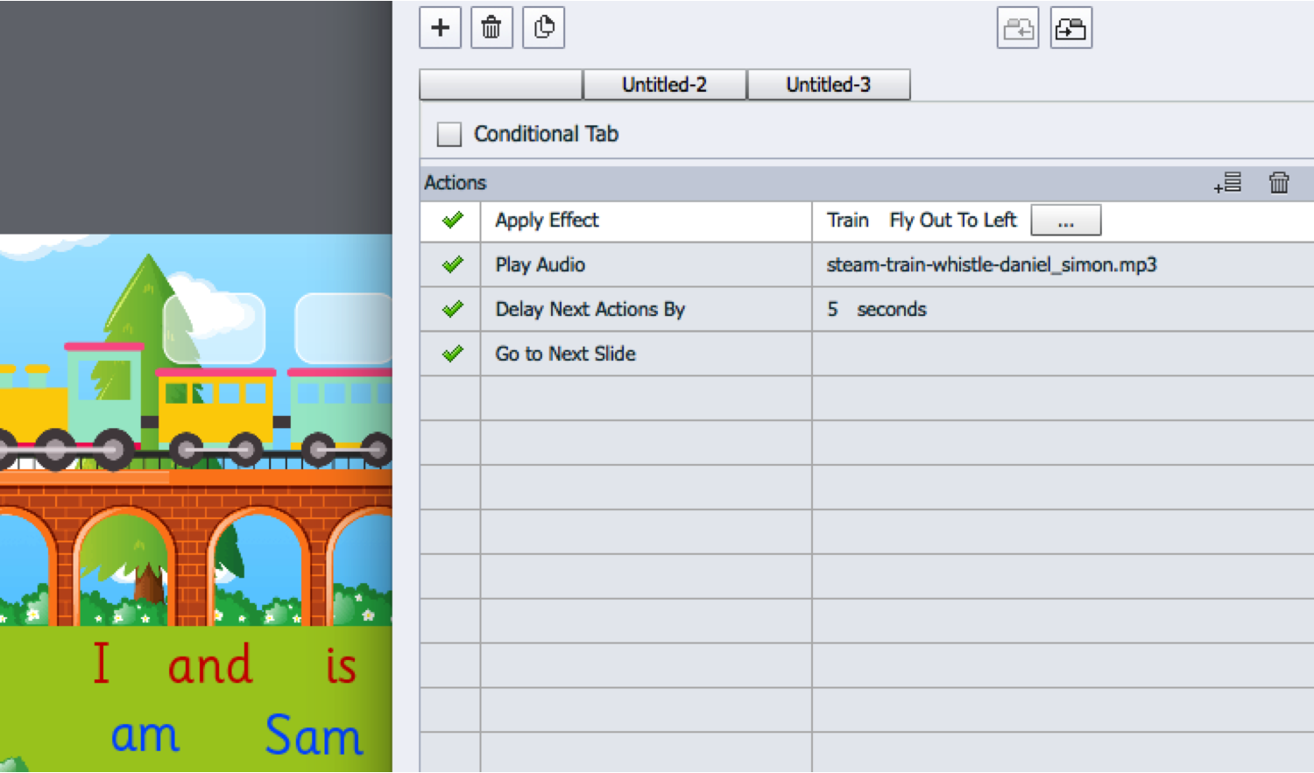This screenshot has width=1314, height=773.
Task: Switch to the Untitled-2 tab
Action: pos(664,85)
